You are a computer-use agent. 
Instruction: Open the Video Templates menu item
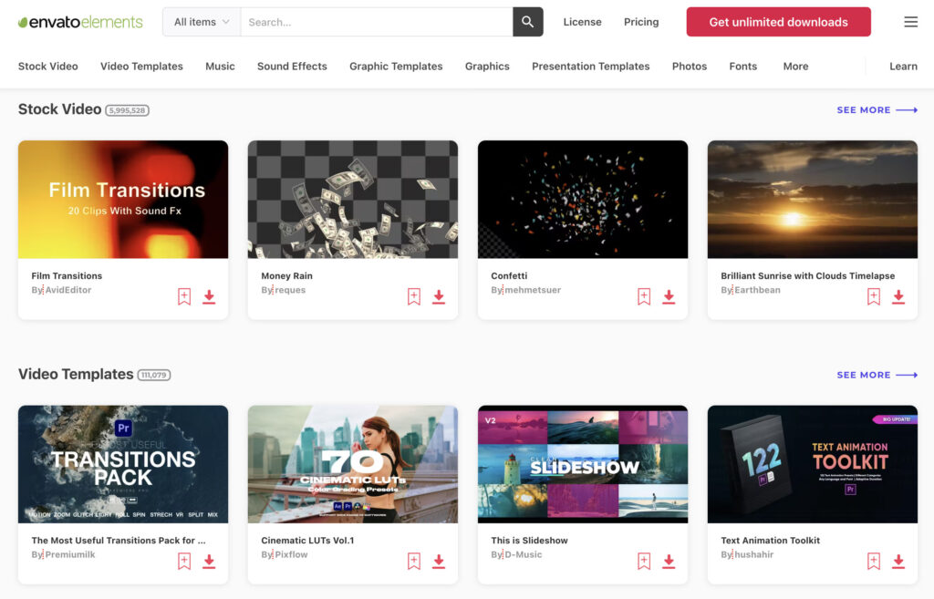tap(141, 66)
